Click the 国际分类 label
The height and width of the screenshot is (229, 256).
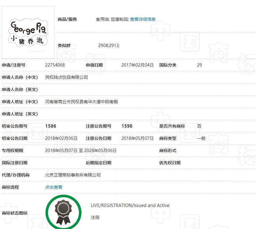click(168, 65)
